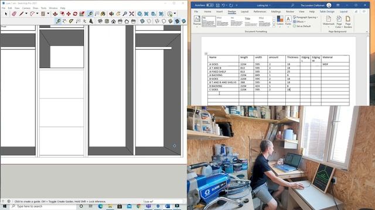Open Microsoft Edge from the taskbar

(x=100, y=206)
